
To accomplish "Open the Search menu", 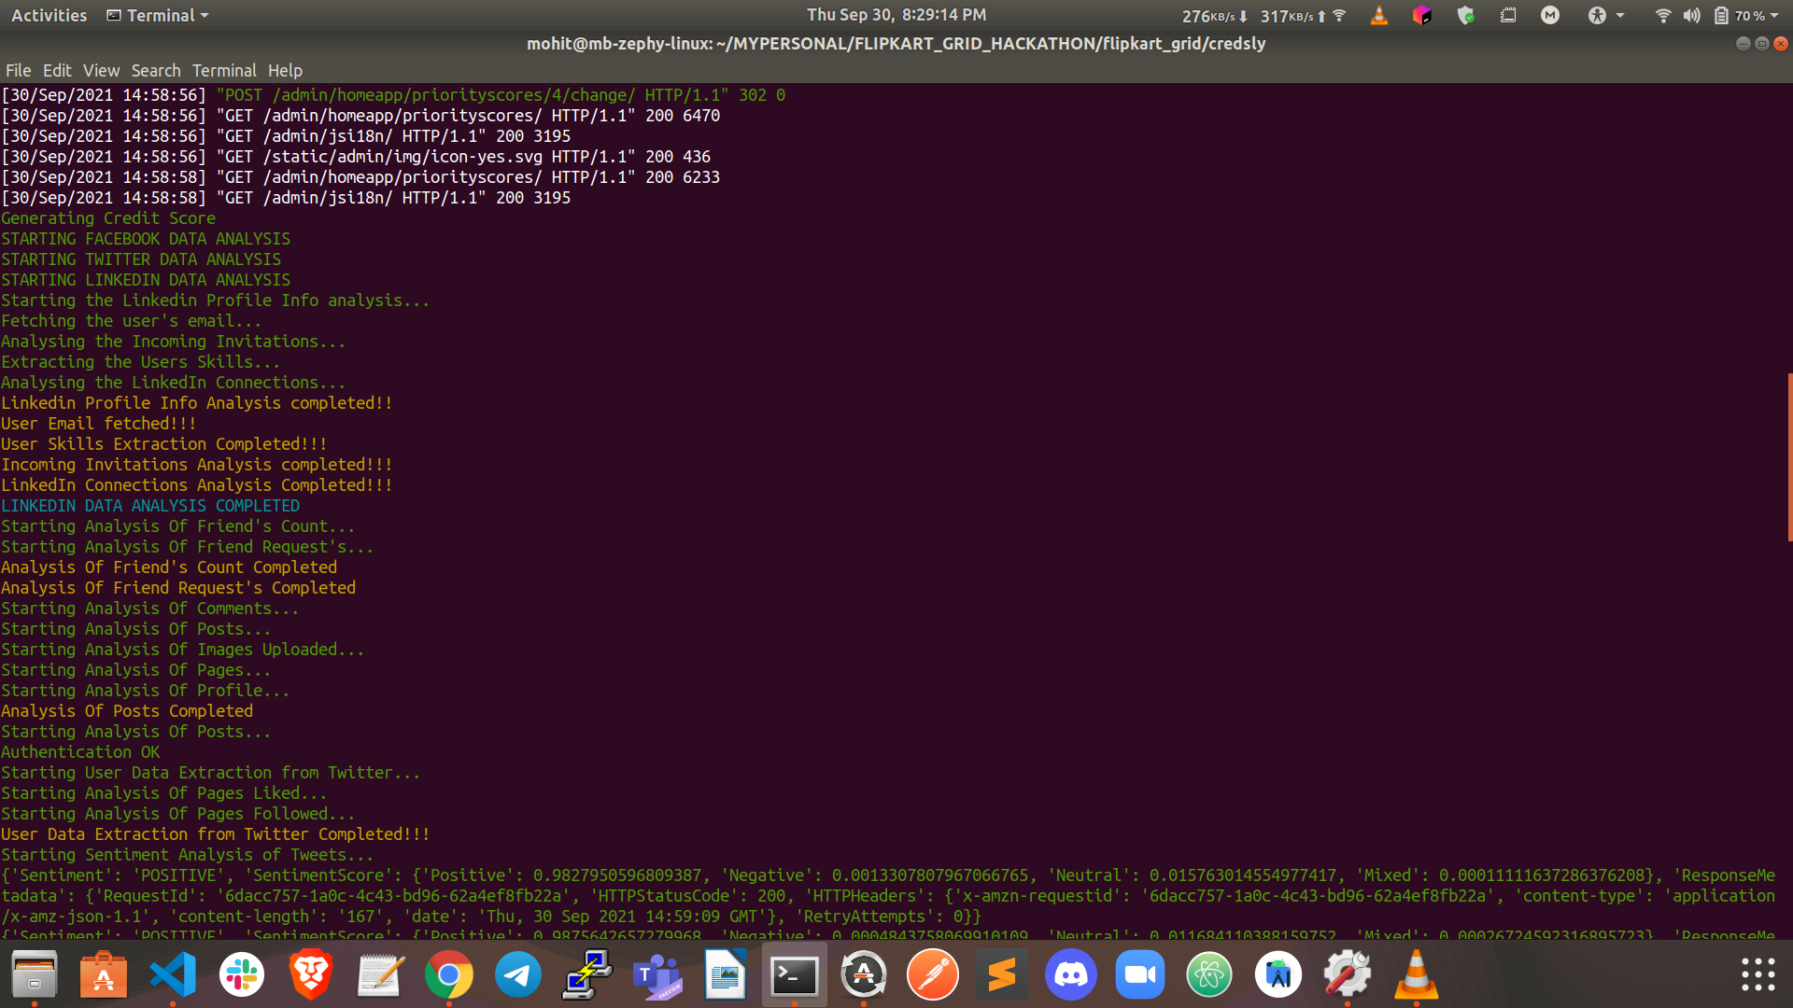I will click(x=156, y=70).
